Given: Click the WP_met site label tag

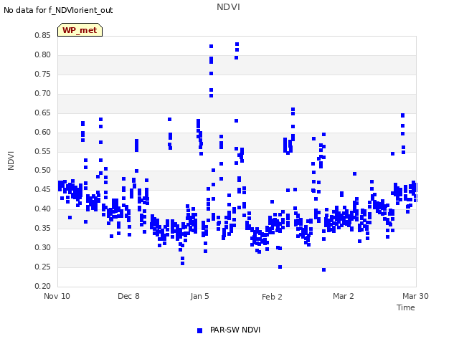Looking at the screenshot, I should [x=80, y=30].
